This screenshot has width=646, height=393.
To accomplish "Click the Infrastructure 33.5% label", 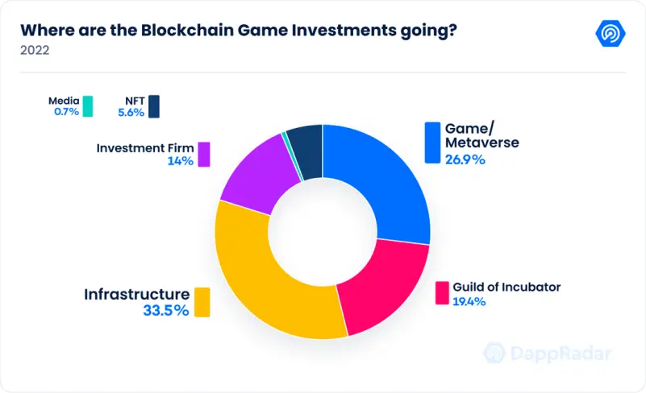I will (x=137, y=302).
